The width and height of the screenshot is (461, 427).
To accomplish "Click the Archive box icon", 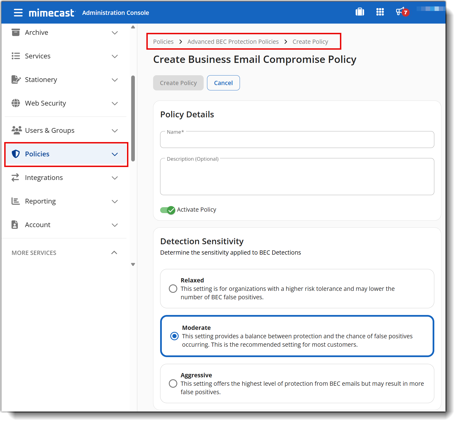I will (16, 32).
